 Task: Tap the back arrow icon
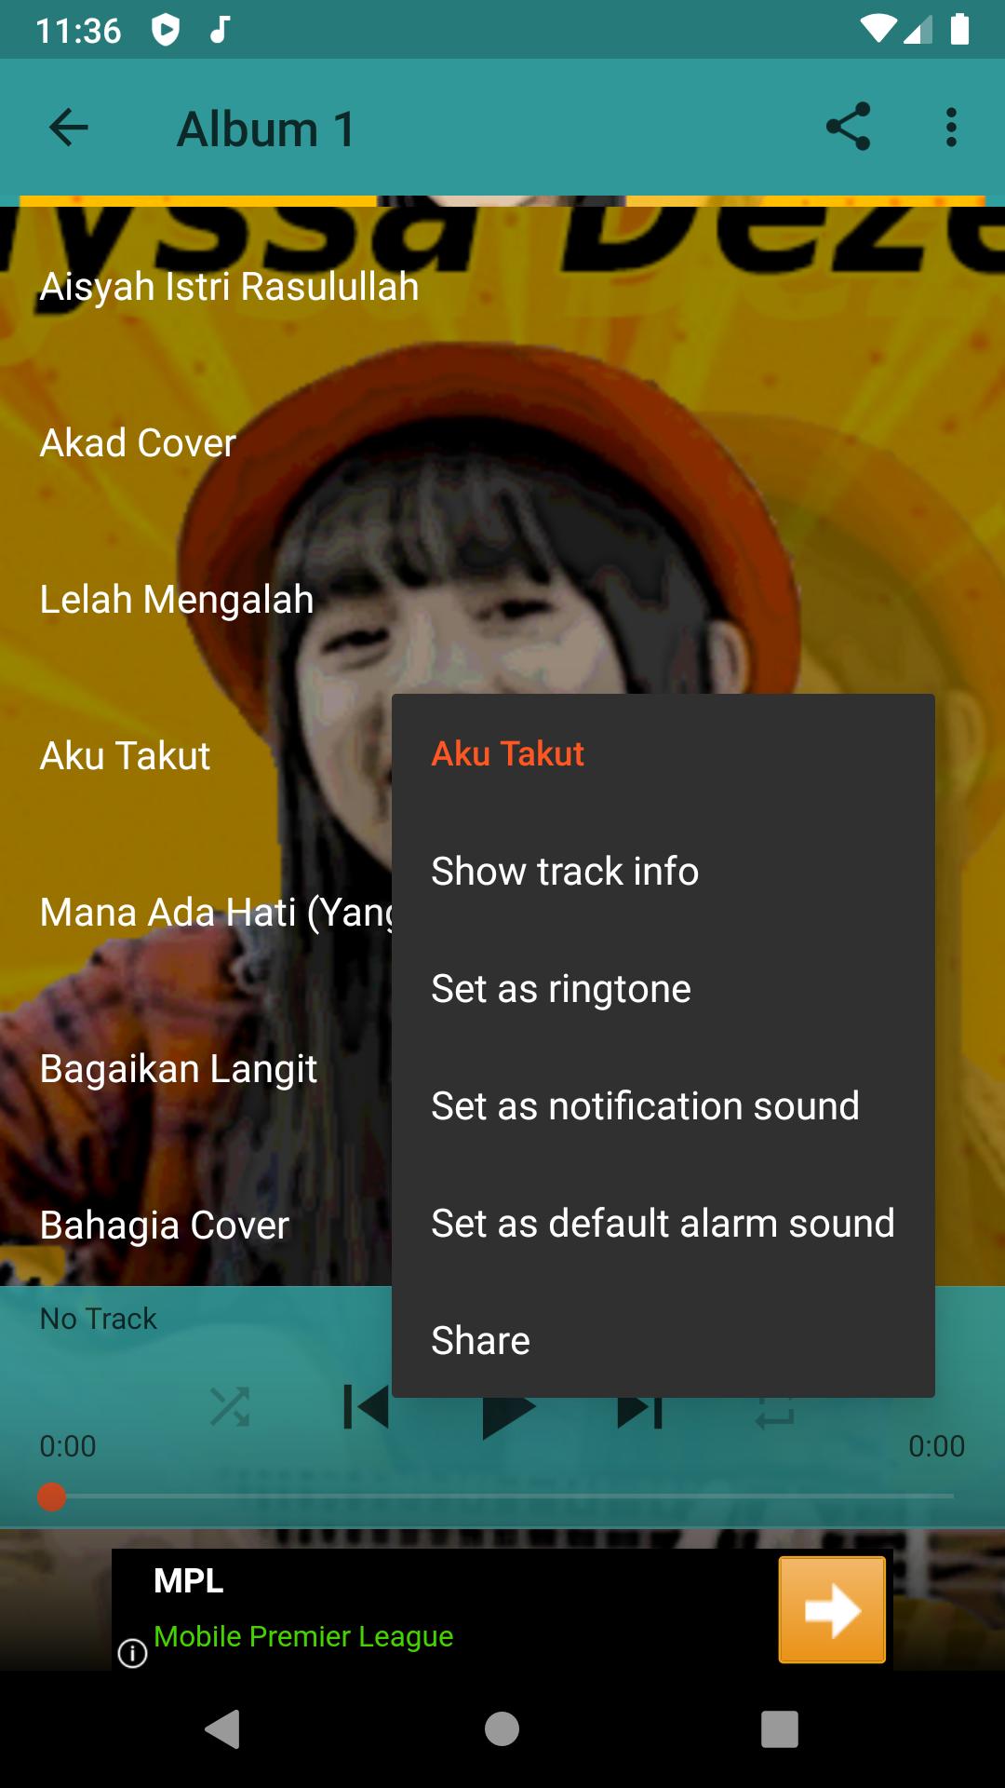[68, 128]
